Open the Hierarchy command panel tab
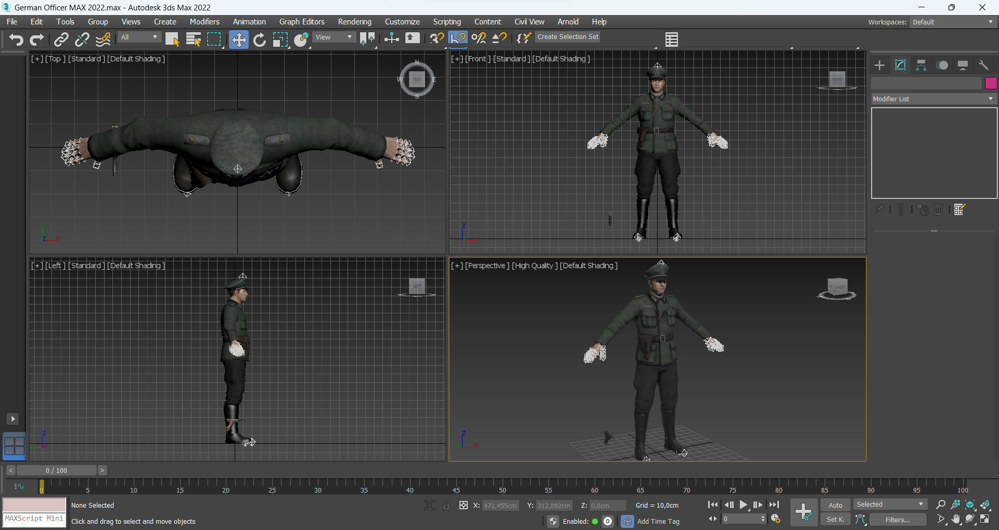Viewport: 999px width, 530px height. tap(921, 65)
